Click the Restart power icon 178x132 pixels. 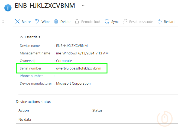(160, 22)
